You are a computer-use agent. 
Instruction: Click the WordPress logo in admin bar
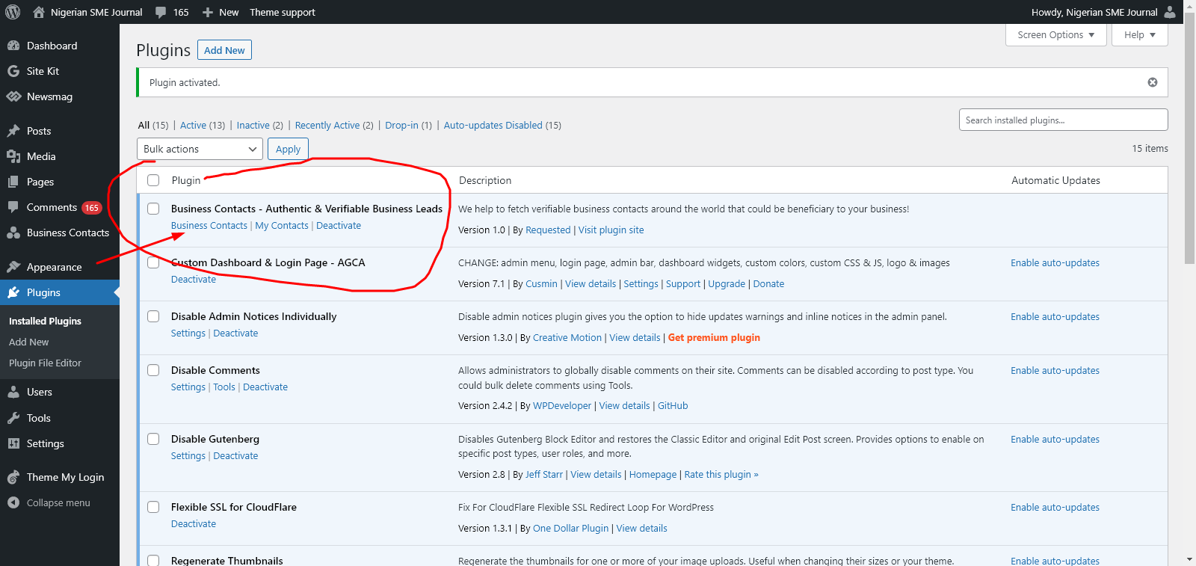[x=13, y=12]
